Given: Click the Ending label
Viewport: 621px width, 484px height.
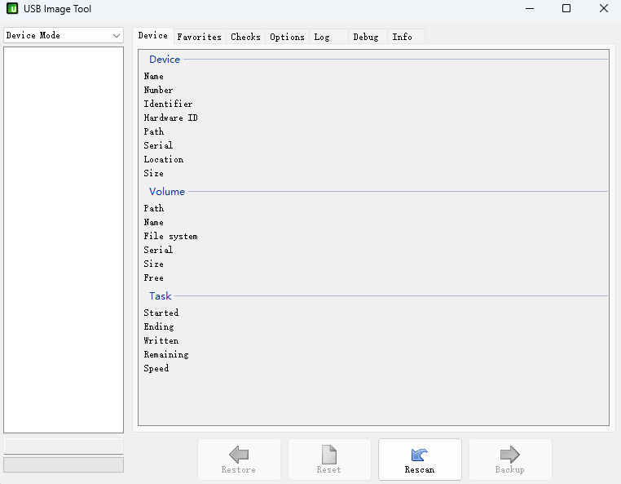Looking at the screenshot, I should point(159,327).
